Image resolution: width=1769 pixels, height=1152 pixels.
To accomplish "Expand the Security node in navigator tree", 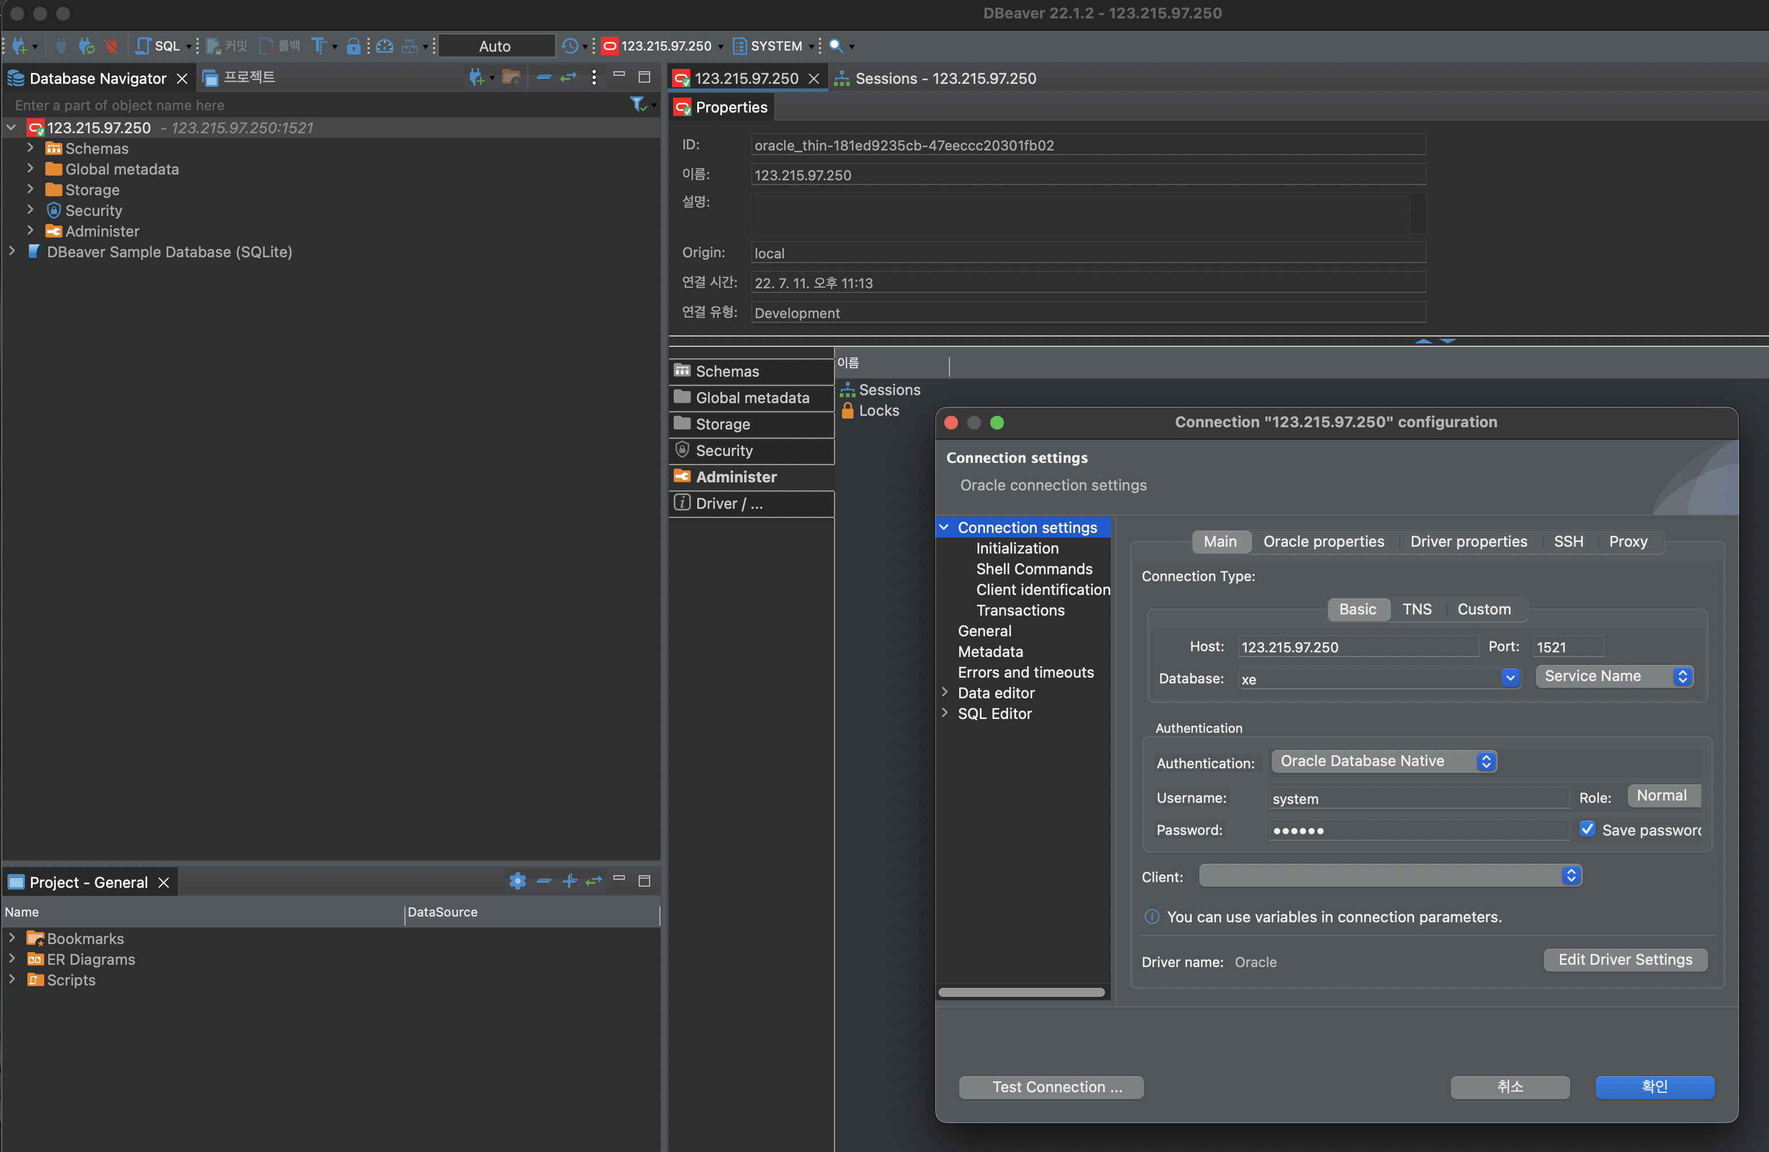I will [x=30, y=210].
